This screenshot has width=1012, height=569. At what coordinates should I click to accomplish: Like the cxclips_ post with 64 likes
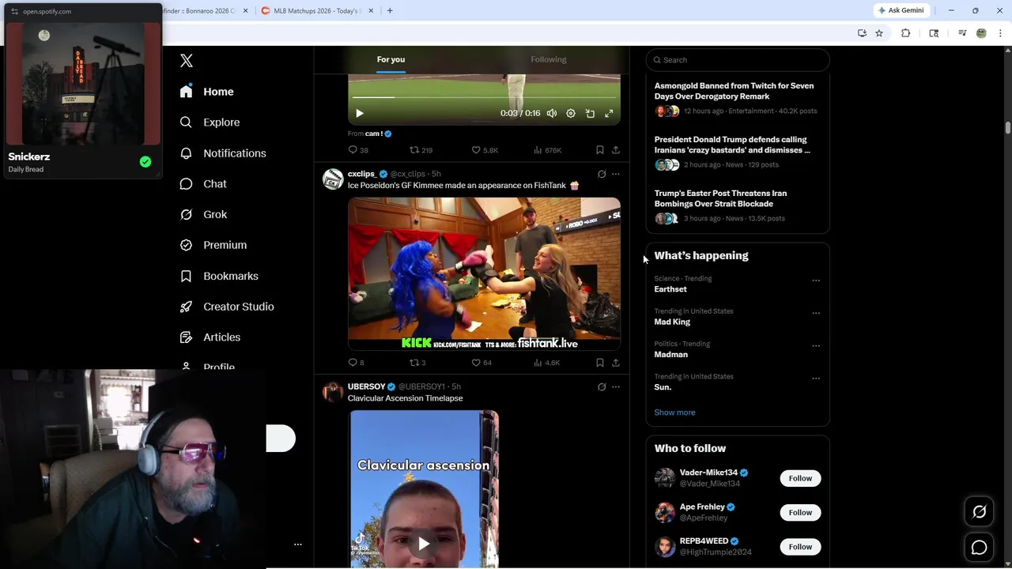481,363
